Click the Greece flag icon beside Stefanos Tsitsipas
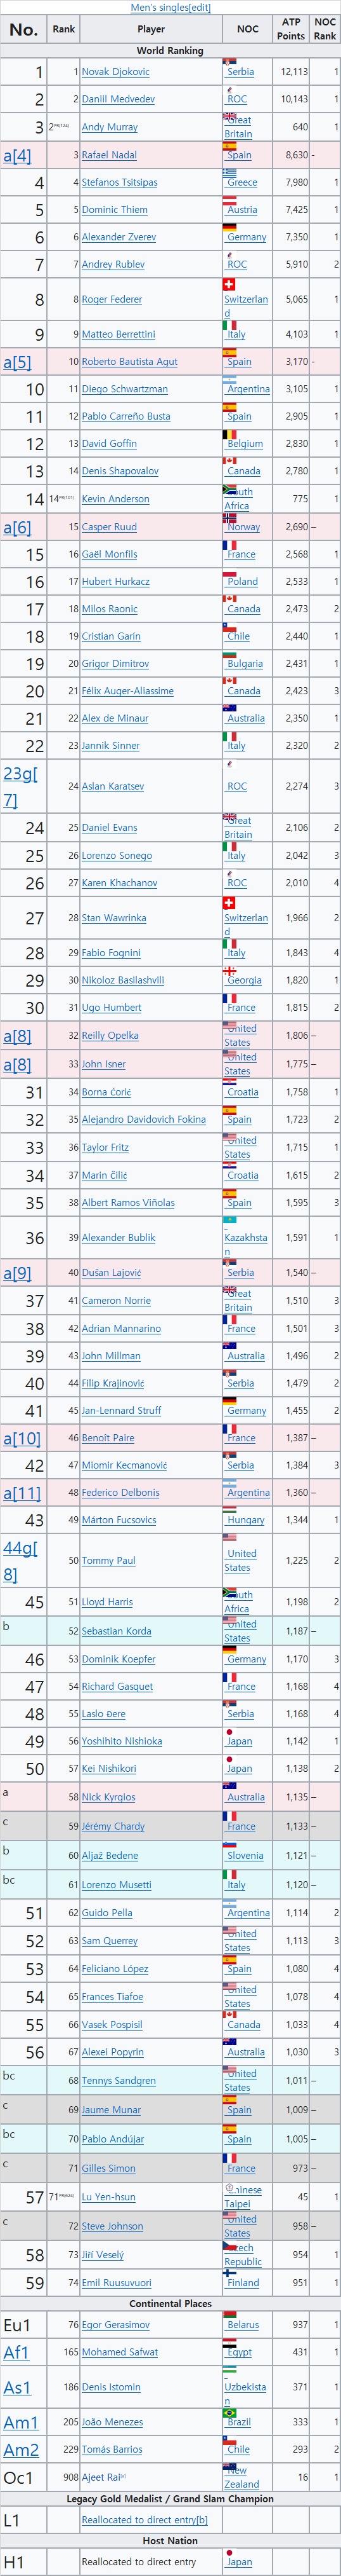341x2576 pixels. tap(229, 173)
